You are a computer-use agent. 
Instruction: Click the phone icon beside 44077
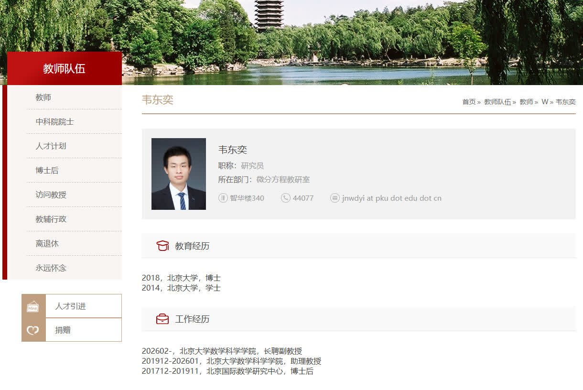(286, 198)
